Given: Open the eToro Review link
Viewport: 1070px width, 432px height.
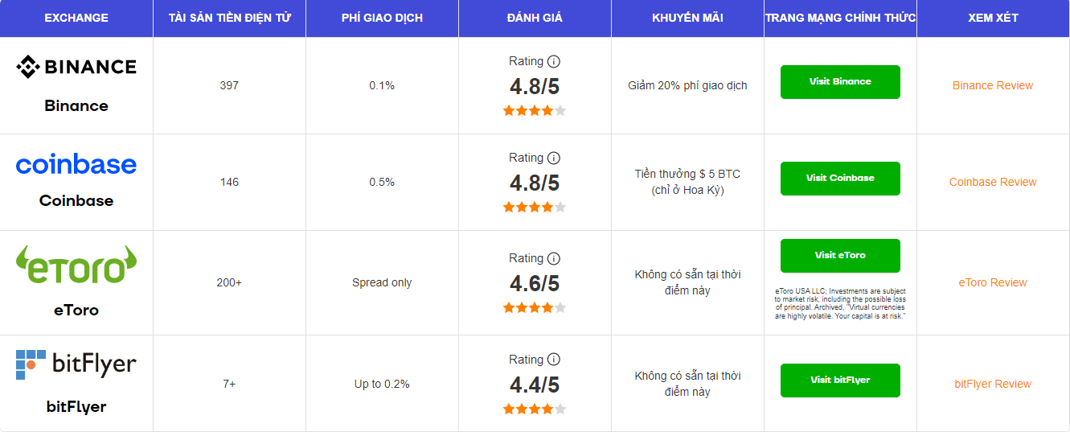Looking at the screenshot, I should [993, 282].
